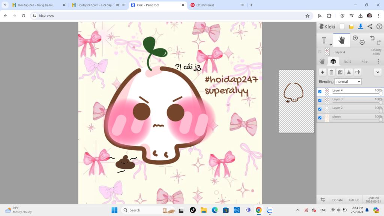Click the Kleki logo in the panel

(327, 27)
